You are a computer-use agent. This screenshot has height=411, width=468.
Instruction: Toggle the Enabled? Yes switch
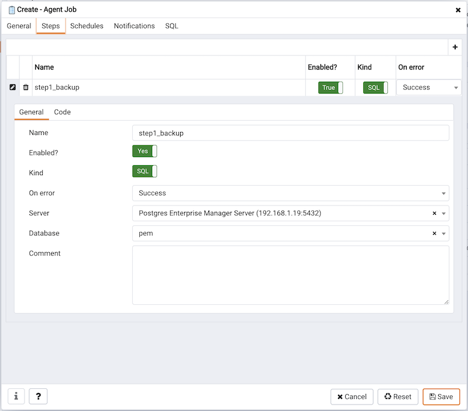(x=144, y=151)
